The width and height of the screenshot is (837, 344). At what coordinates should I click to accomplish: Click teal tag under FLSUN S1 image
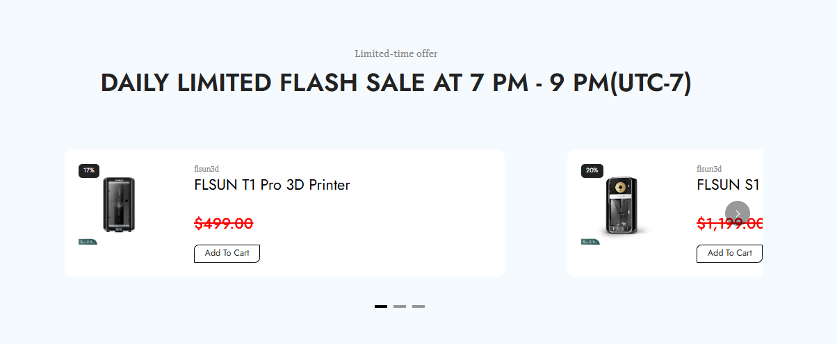click(590, 242)
